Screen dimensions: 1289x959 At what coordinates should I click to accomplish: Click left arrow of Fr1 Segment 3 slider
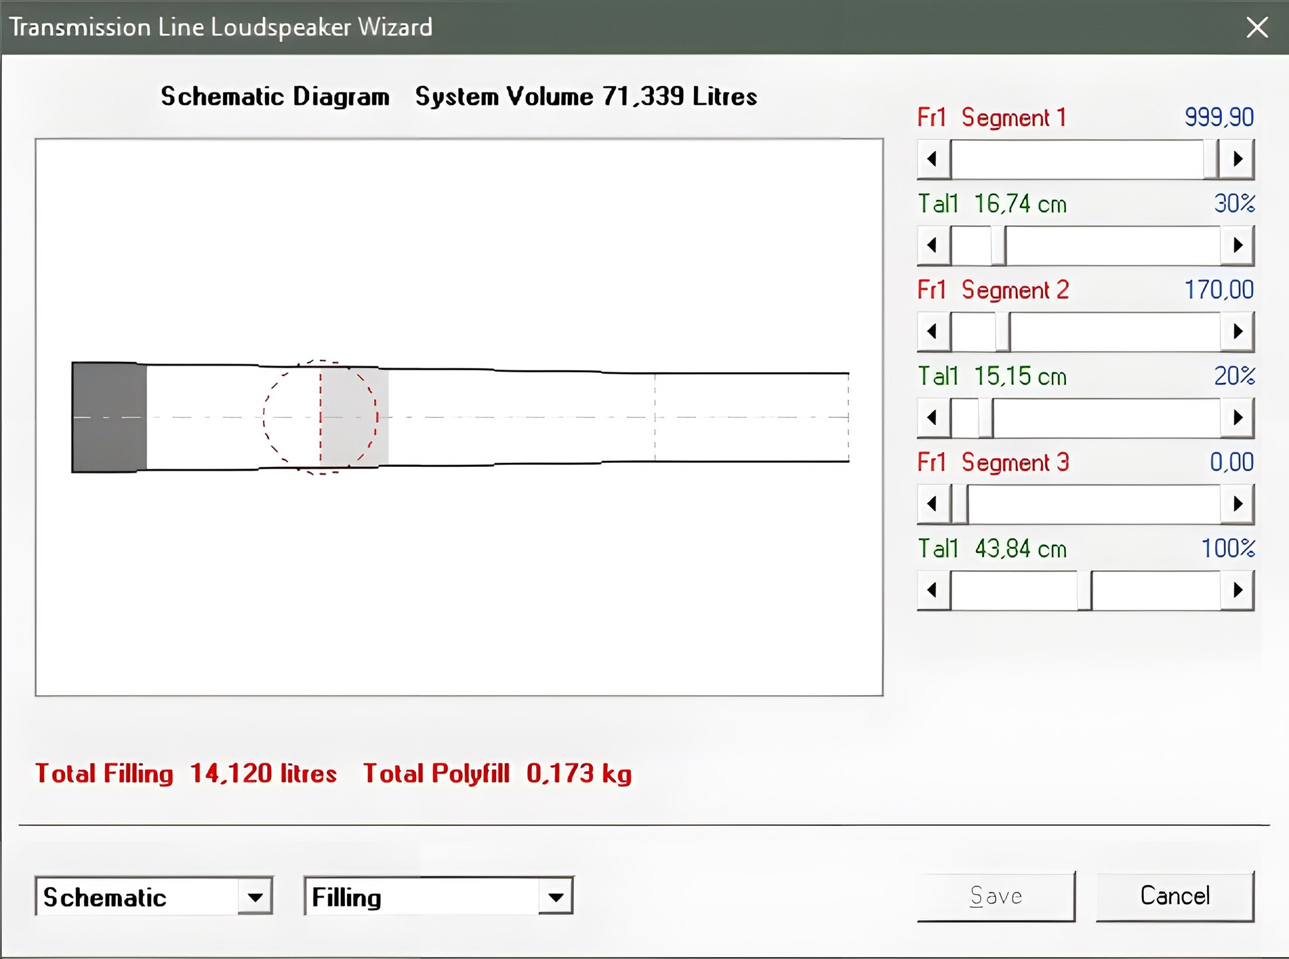click(933, 503)
